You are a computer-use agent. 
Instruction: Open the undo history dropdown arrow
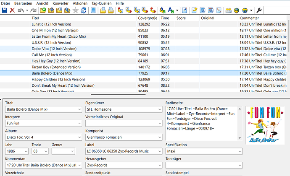(27, 10)
